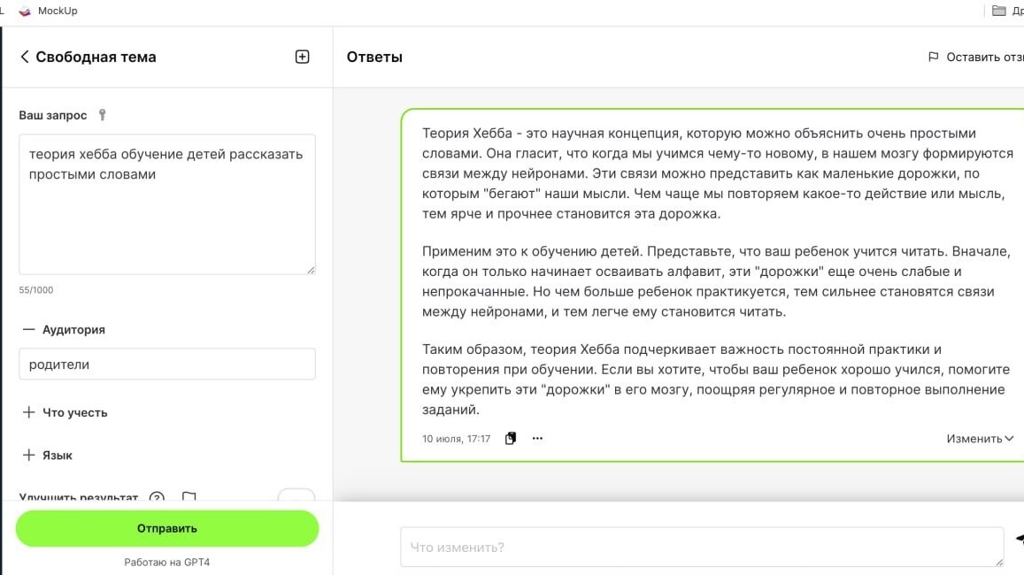The width and height of the screenshot is (1024, 575).
Task: Click the 55/1000 character counter
Action: 36,290
